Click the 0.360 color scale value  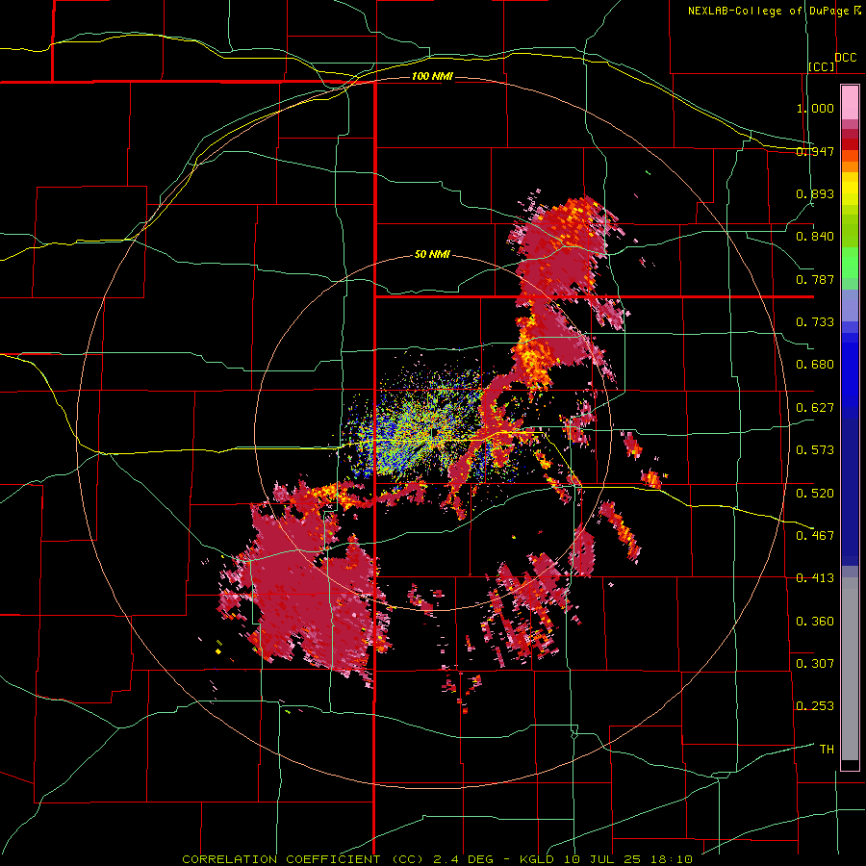click(815, 622)
